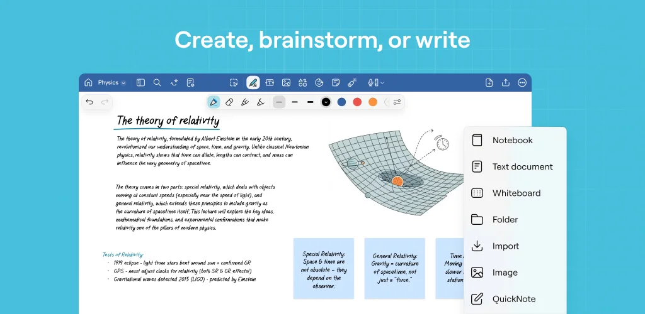Image resolution: width=645 pixels, height=314 pixels.
Task: Open the search magnifier icon
Action: [x=157, y=83]
